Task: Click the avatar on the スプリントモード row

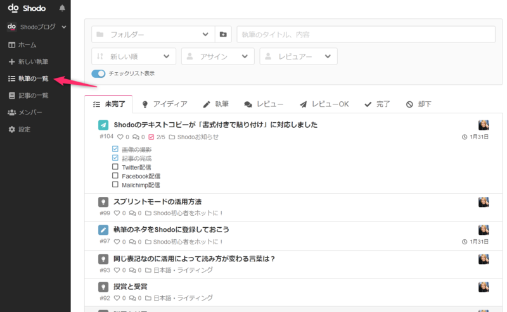Action: (x=484, y=202)
